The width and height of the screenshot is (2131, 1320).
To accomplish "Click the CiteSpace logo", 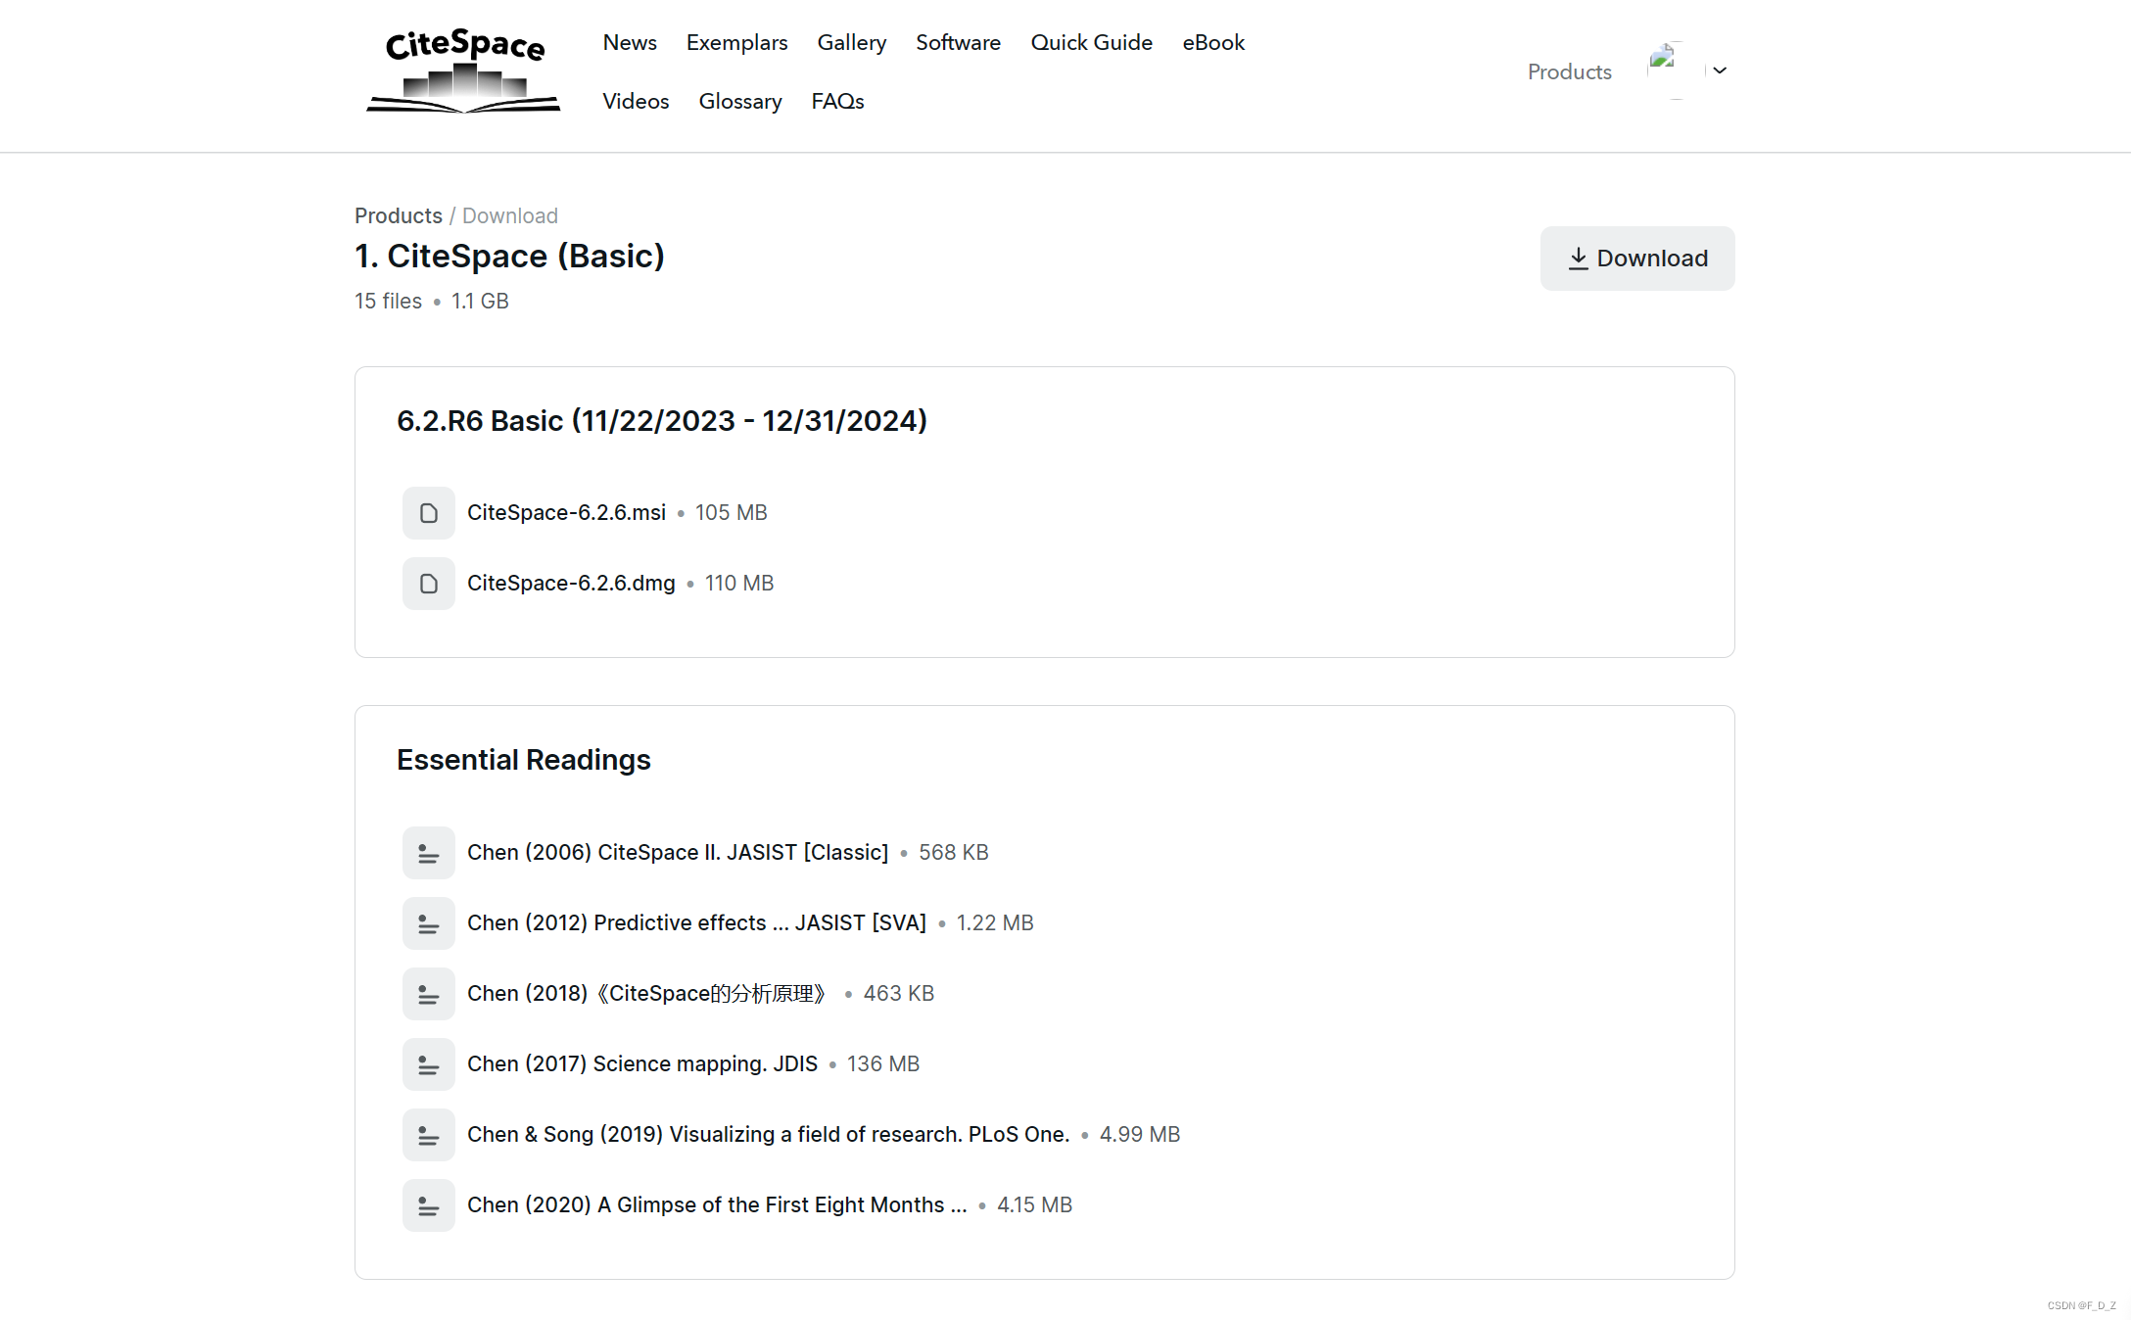I will point(463,71).
